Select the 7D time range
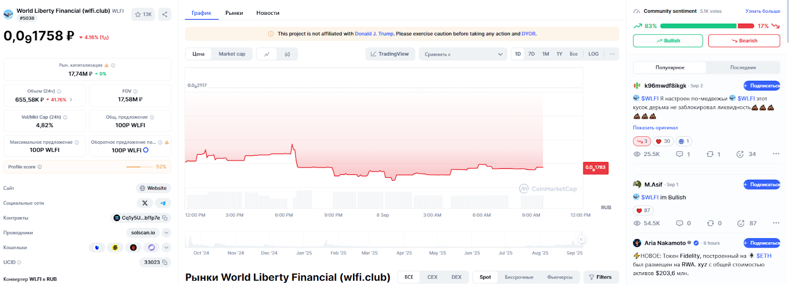The height and width of the screenshot is (285, 789). click(x=532, y=54)
